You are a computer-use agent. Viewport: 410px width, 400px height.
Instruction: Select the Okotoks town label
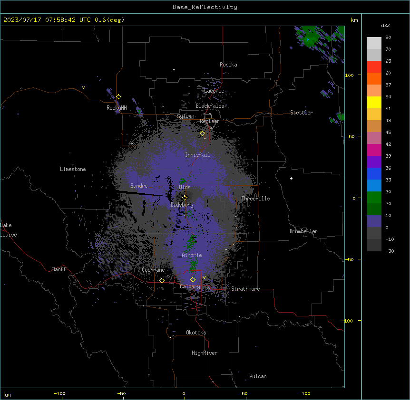point(196,333)
